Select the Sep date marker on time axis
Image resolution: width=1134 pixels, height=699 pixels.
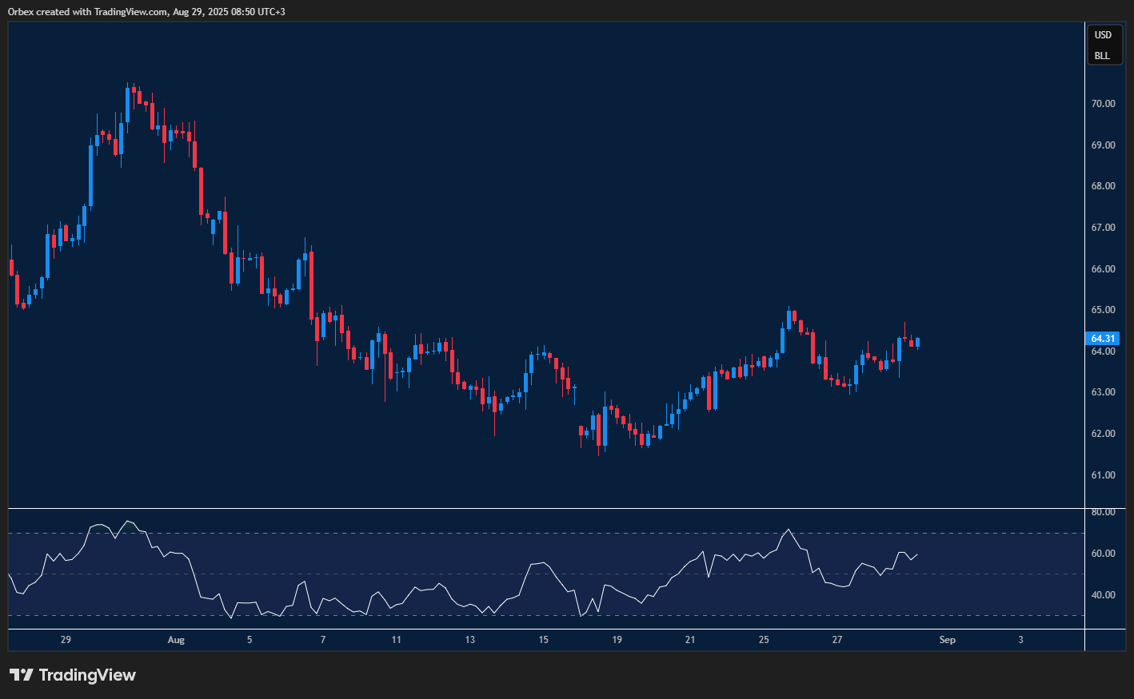[x=947, y=640]
